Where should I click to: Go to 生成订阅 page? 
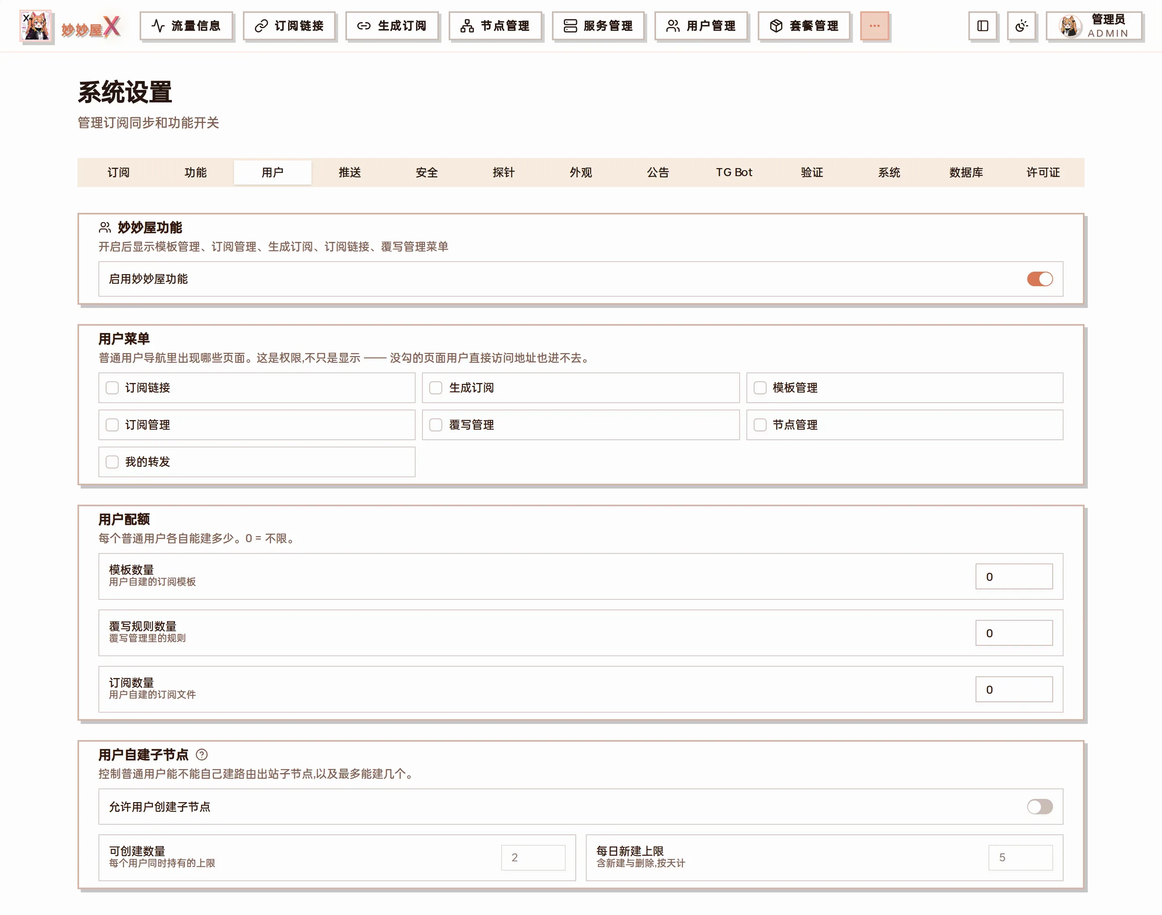point(392,26)
